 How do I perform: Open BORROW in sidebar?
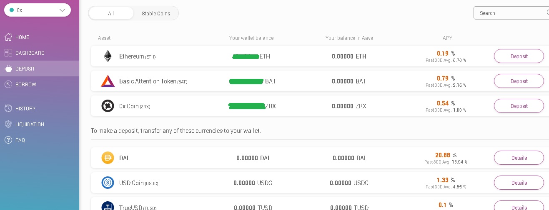tap(40, 84)
